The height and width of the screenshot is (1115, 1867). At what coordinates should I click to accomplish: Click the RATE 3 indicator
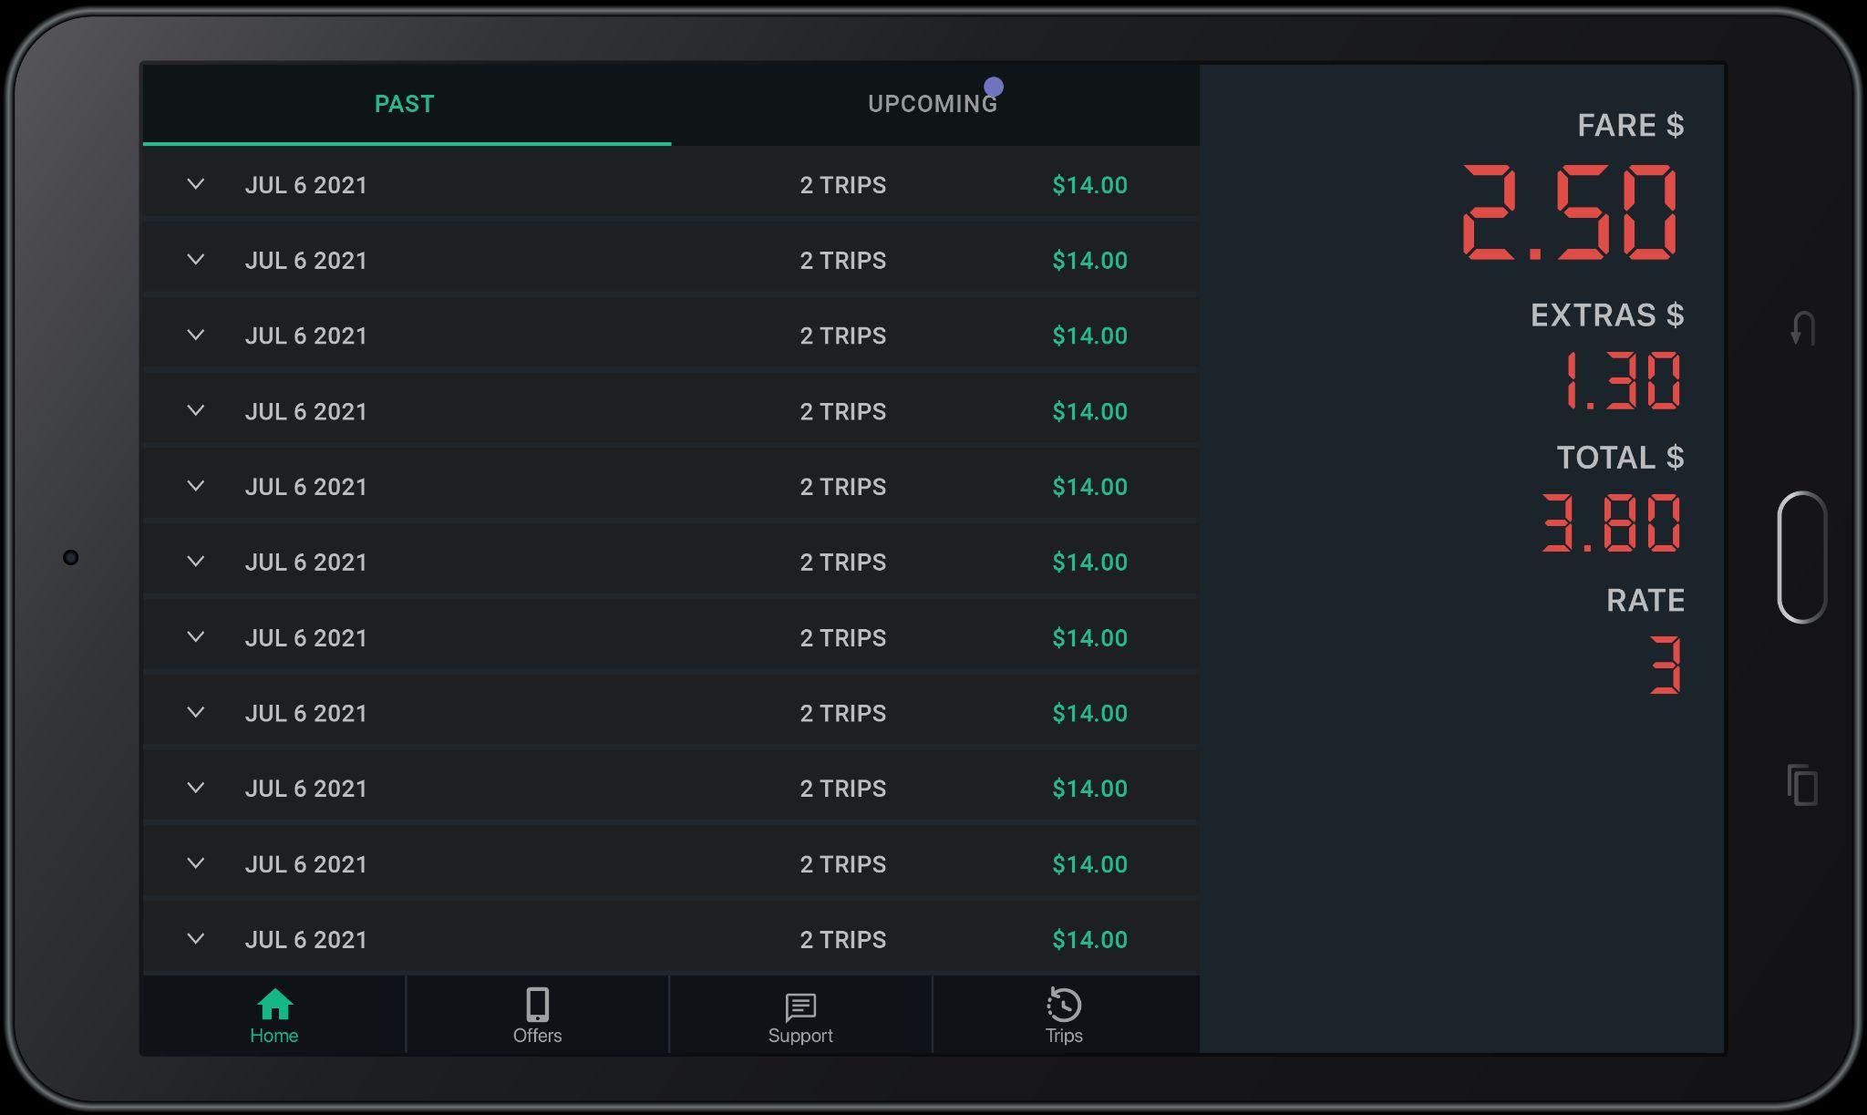(x=1665, y=666)
